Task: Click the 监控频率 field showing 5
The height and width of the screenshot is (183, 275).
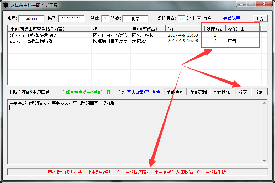Action: [x=182, y=18]
